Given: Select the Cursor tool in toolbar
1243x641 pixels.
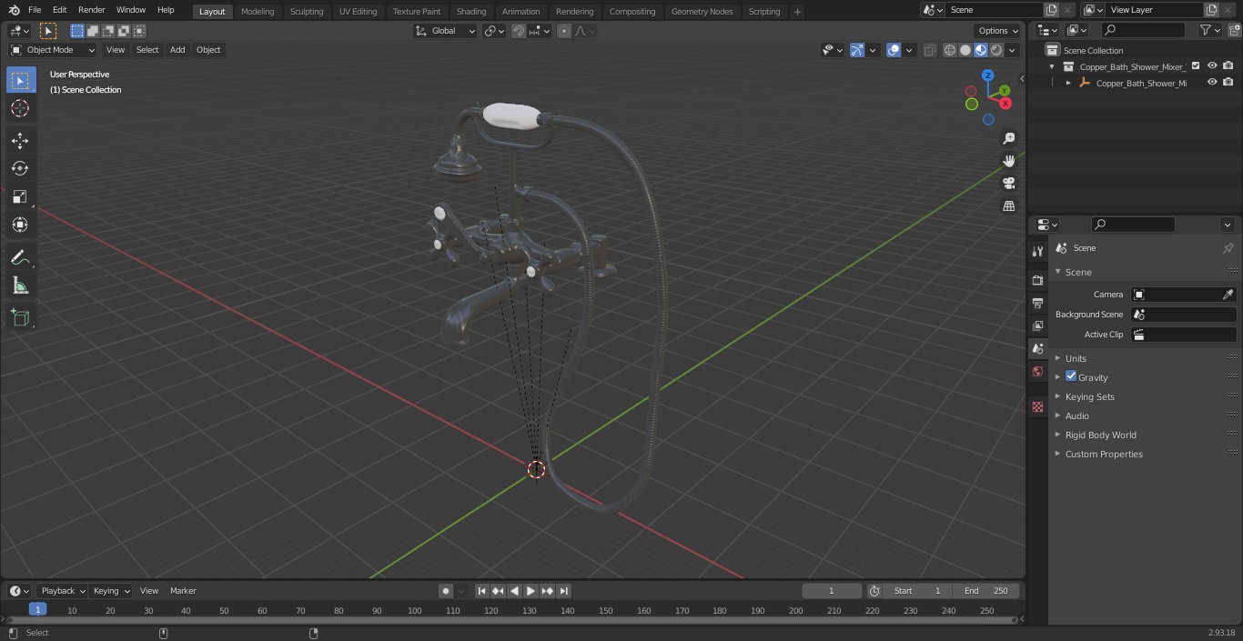Looking at the screenshot, I should tap(20, 108).
